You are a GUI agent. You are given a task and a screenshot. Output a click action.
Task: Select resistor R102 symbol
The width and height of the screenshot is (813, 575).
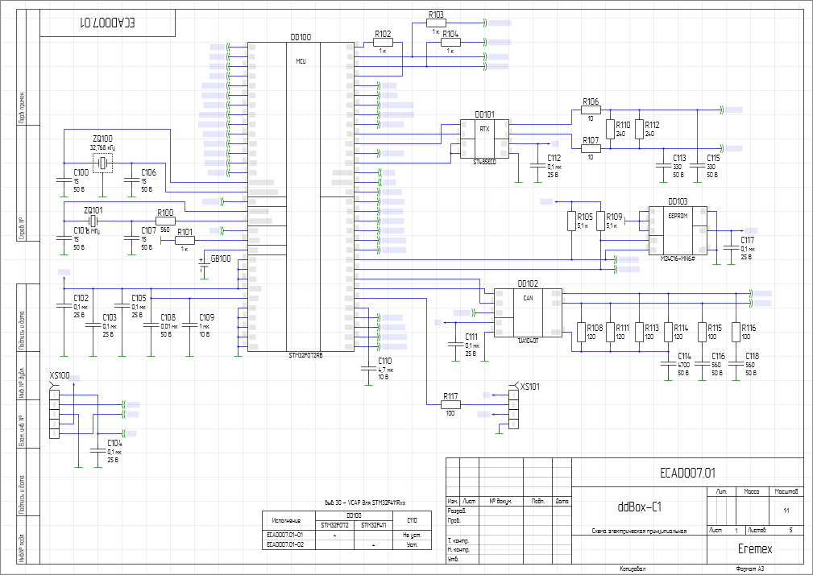pos(383,43)
